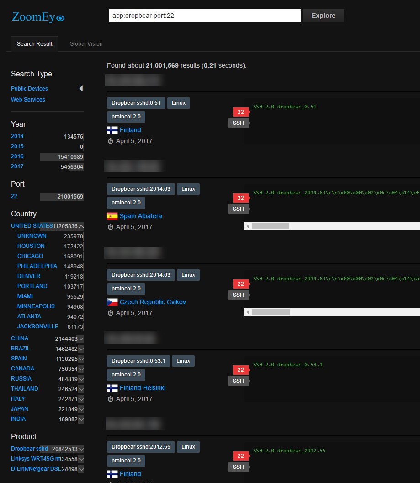Filter by port 22 link
Viewport: 420px width, 483px height.
tap(14, 196)
